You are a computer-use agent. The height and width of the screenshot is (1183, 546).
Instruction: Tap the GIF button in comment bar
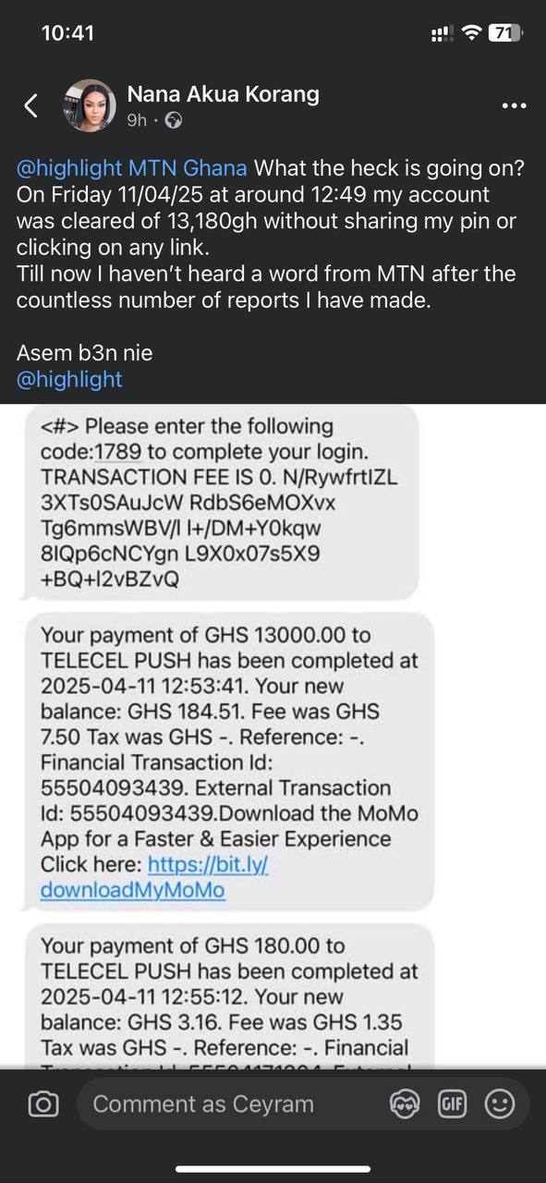pos(452,1104)
